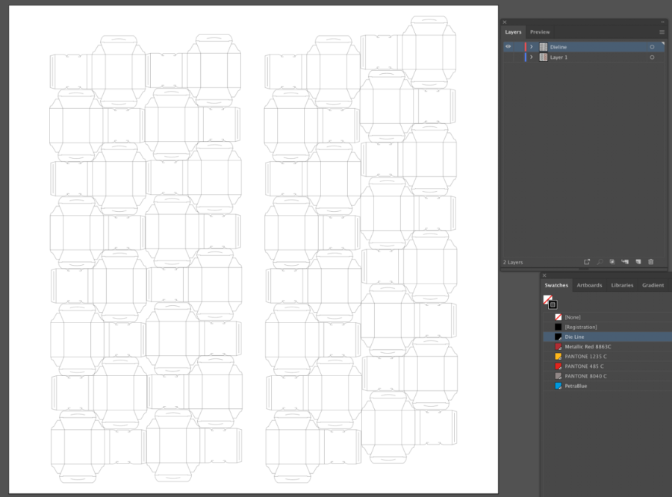
Task: Click the Make Clipping Mask icon
Action: point(612,262)
